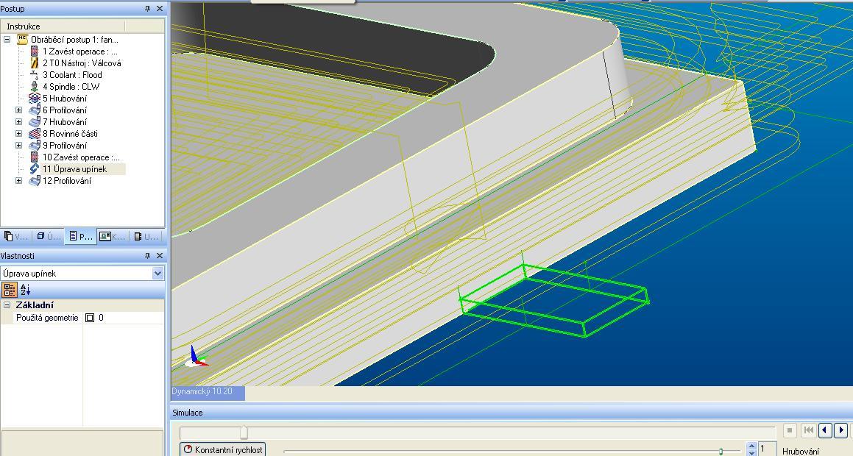Click the 8 Rovinné části icon
The height and width of the screenshot is (456, 853).
point(34,134)
